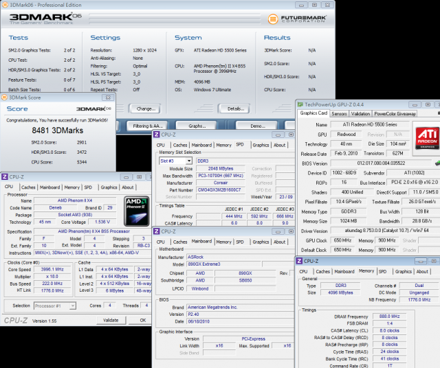Click the GPU-Z Release Date 'Feb 9, 2010'

coord(346,153)
